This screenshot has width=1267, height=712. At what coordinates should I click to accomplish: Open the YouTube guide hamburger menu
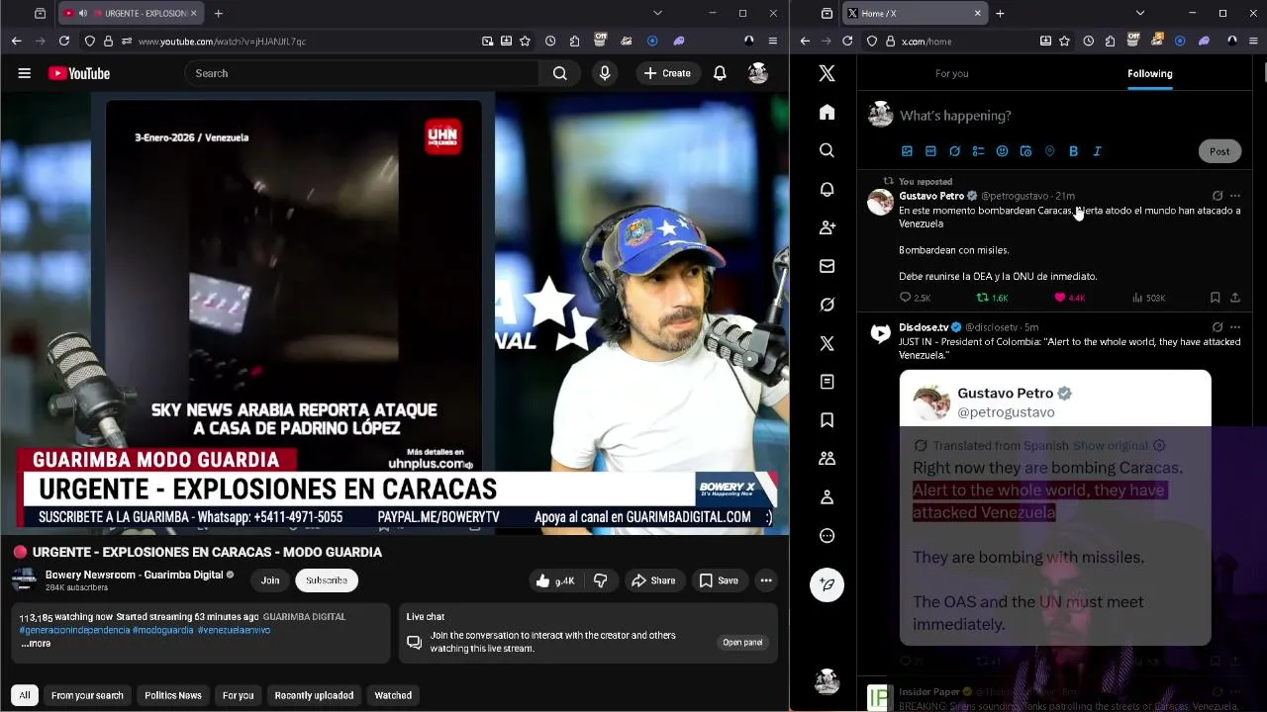coord(25,73)
